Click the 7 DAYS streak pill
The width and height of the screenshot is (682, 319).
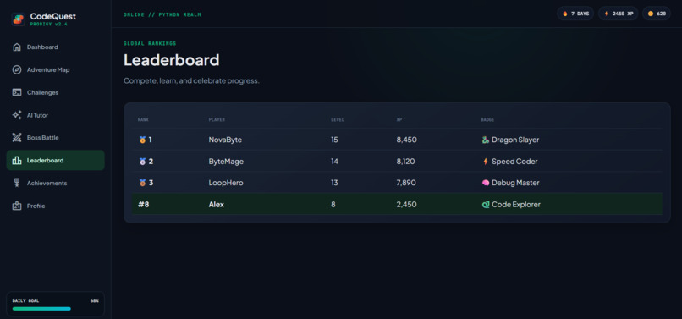pos(575,14)
